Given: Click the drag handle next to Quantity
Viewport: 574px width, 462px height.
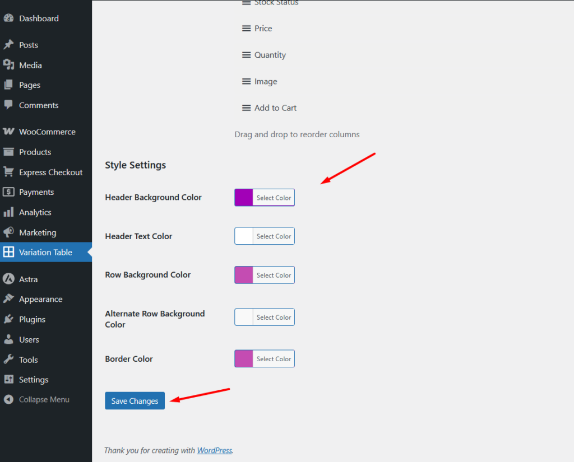Looking at the screenshot, I should click(246, 55).
